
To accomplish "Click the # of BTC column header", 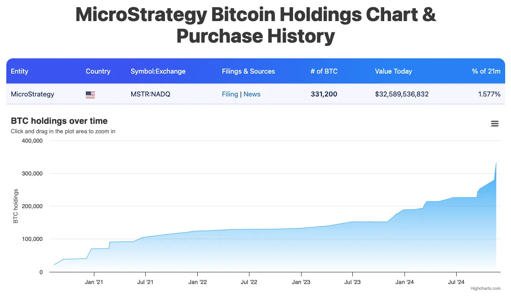I will [324, 71].
